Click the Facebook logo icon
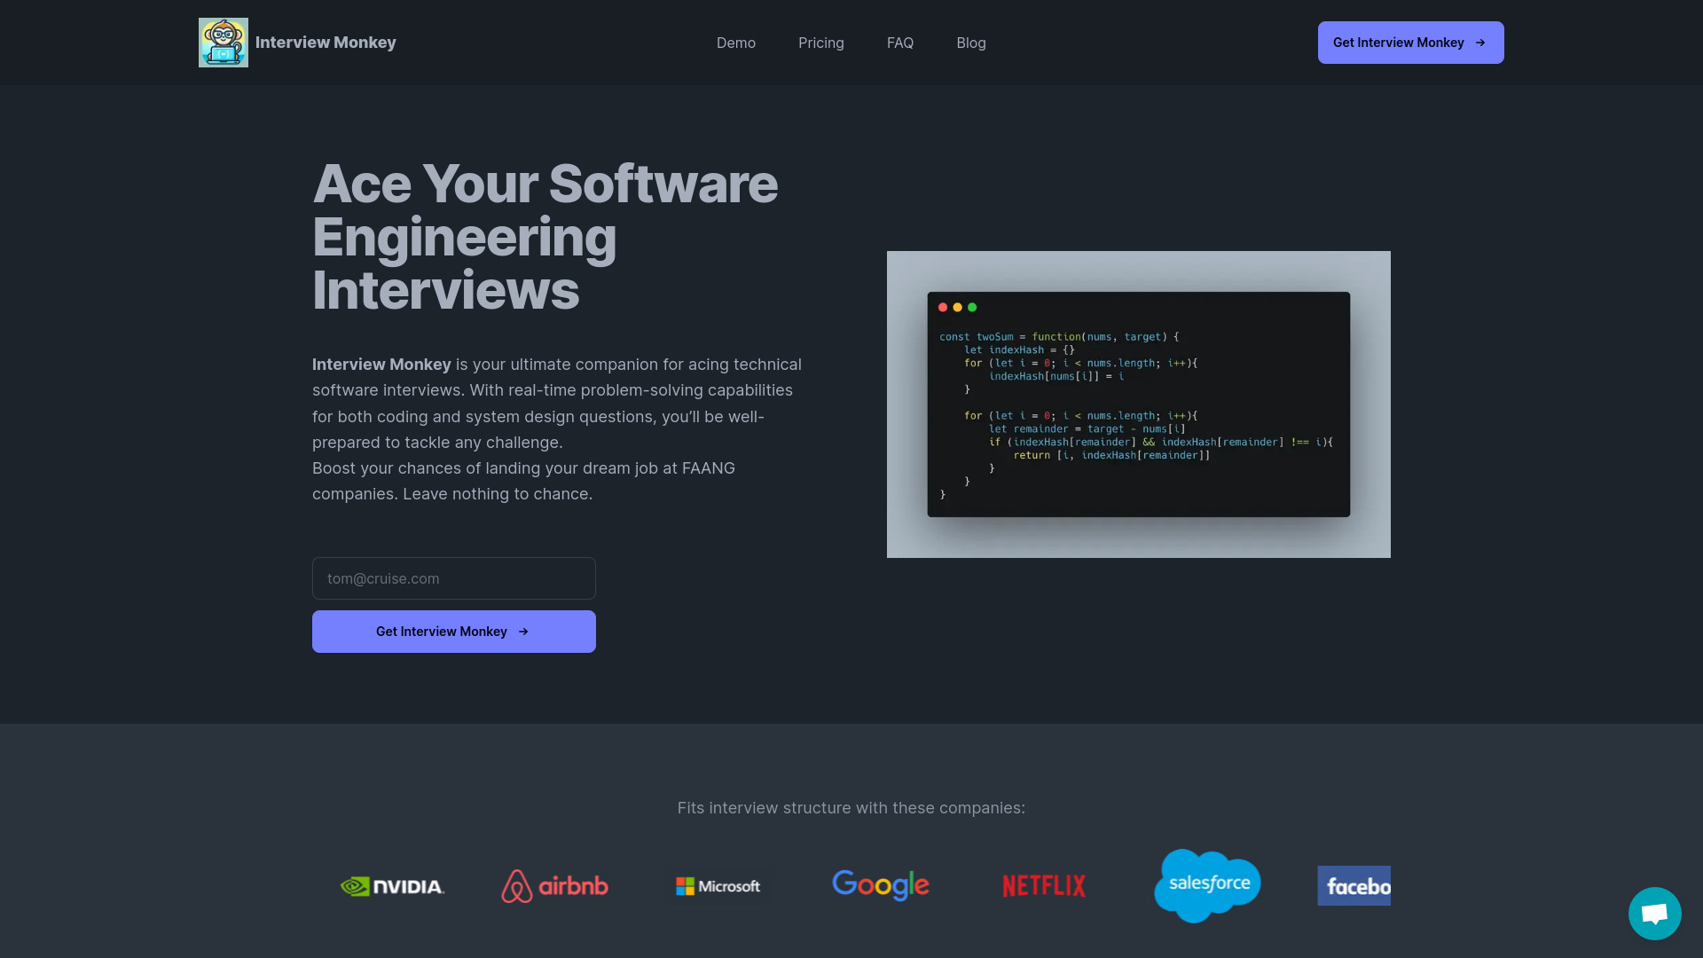Screen dimensions: 1703x958 1354,885
